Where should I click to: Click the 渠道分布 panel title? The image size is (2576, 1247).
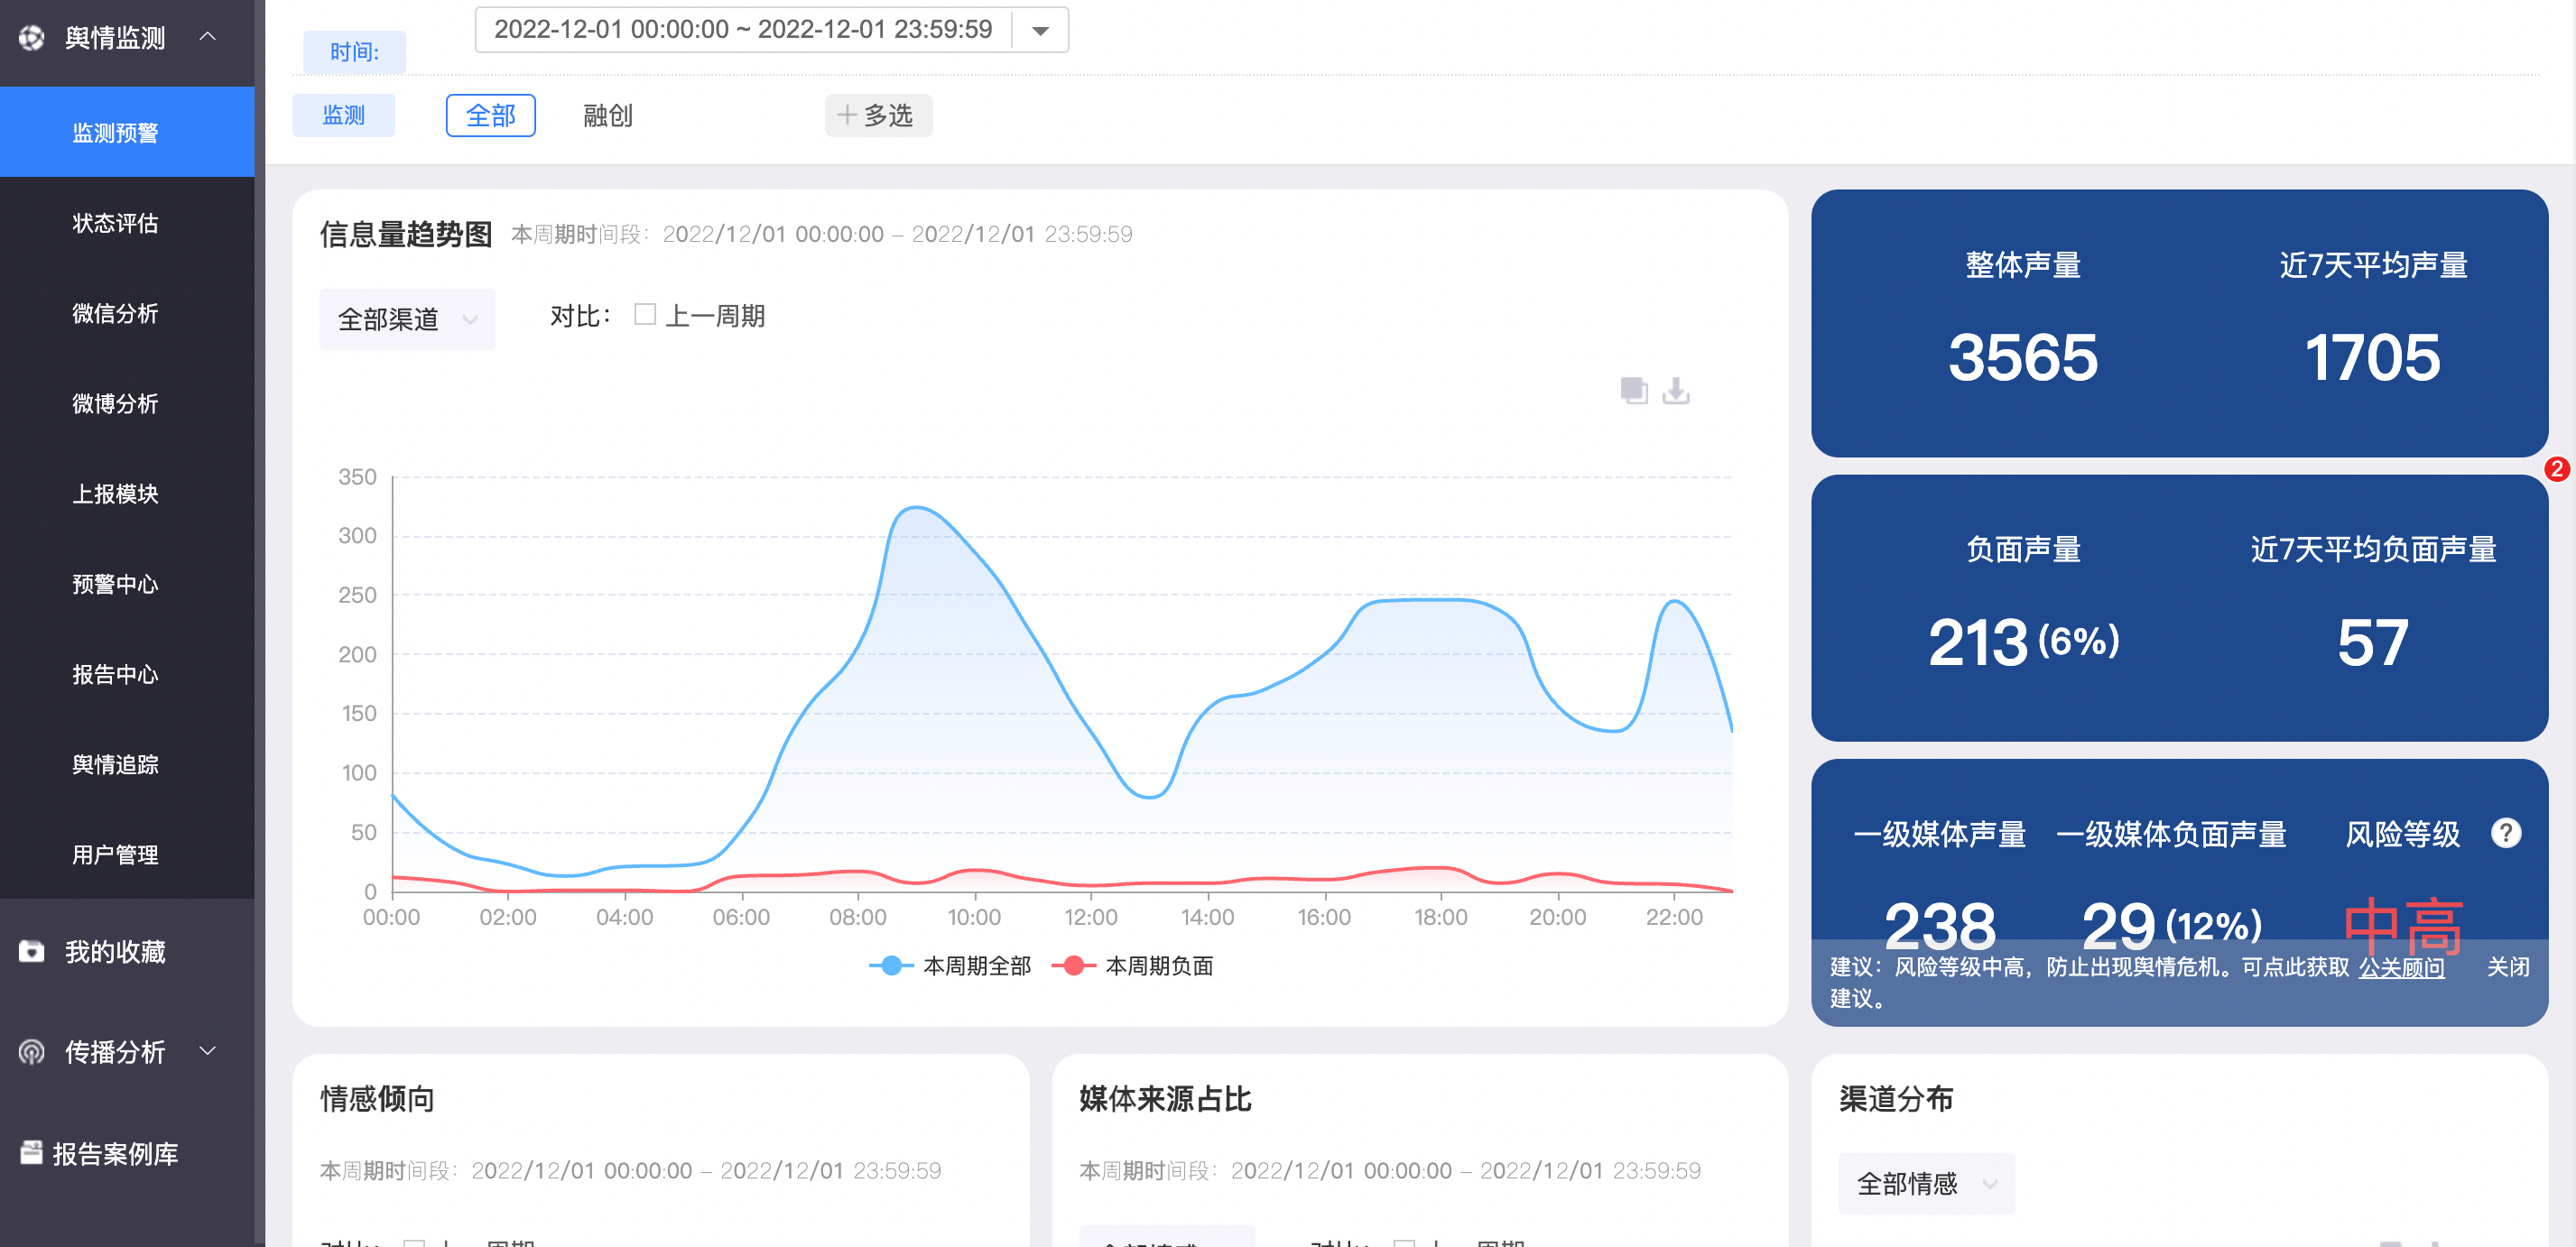tap(1896, 1098)
